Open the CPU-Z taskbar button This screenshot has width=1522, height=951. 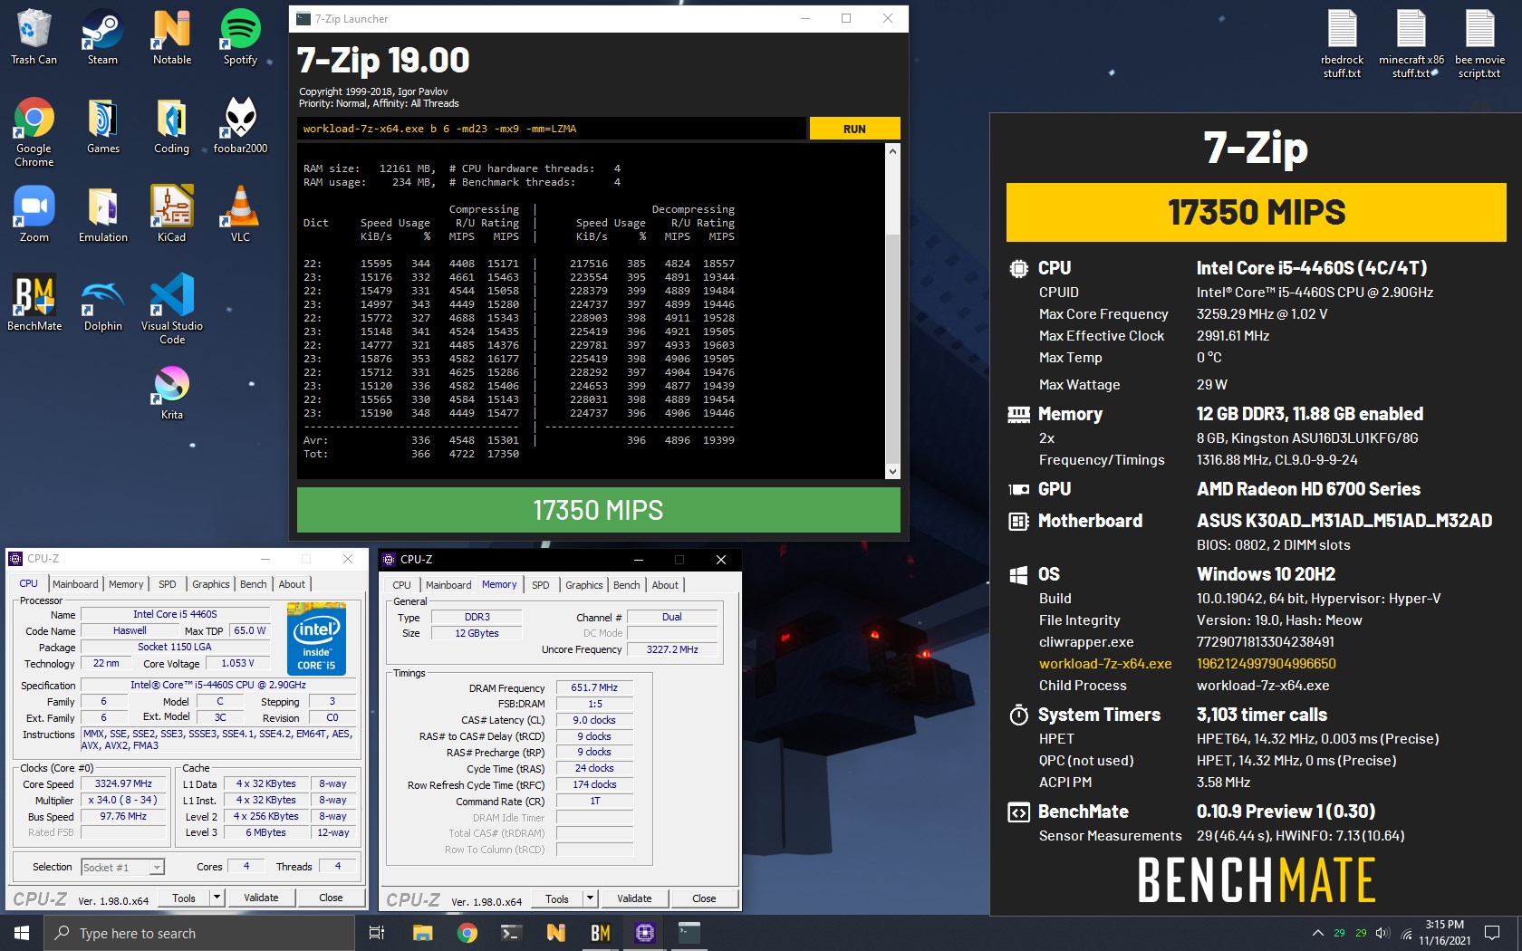pos(645,932)
